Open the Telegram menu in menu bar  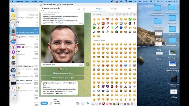coord(19,1)
